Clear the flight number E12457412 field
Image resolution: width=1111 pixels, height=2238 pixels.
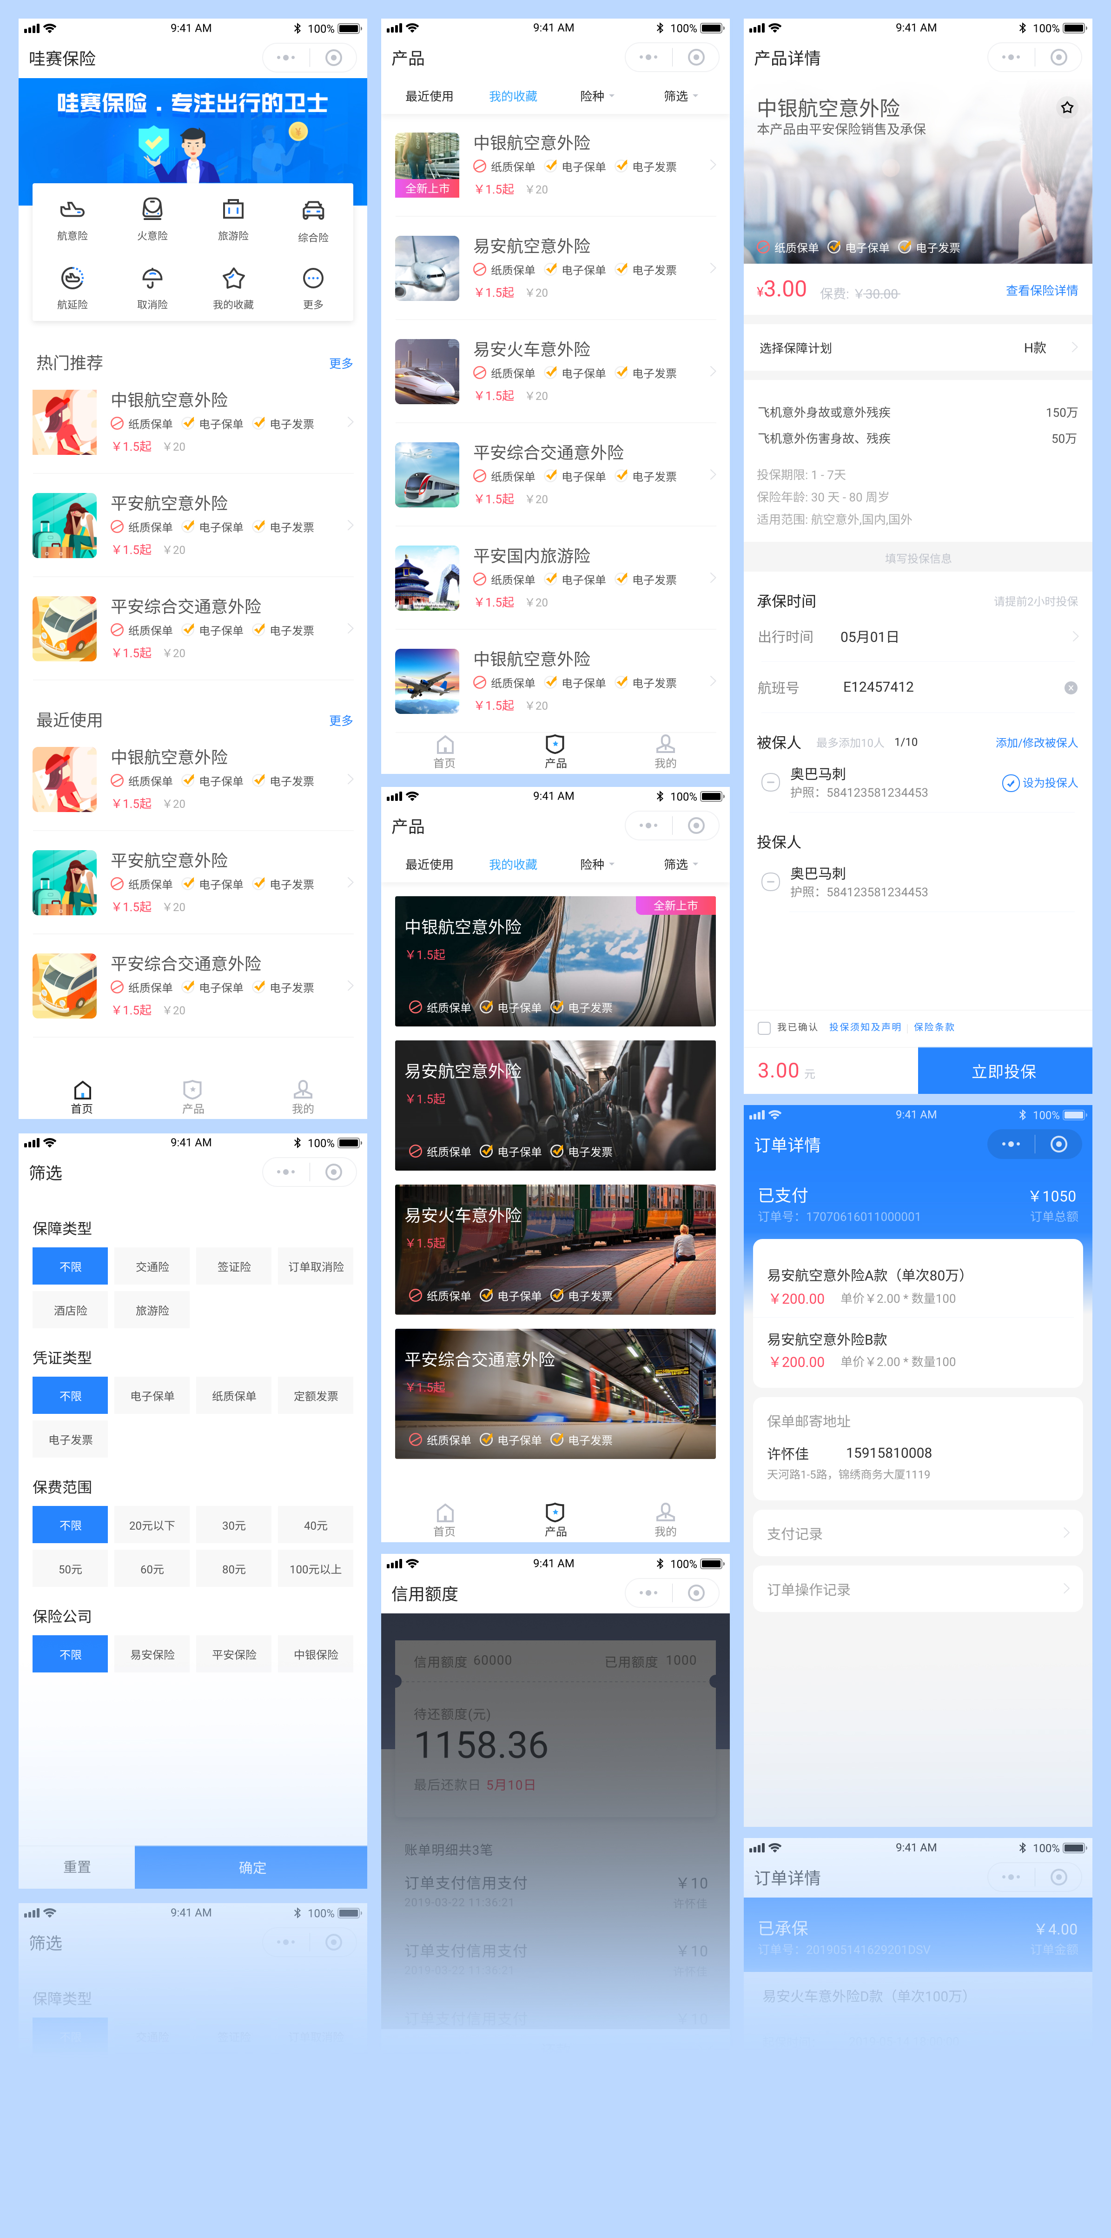(1070, 688)
